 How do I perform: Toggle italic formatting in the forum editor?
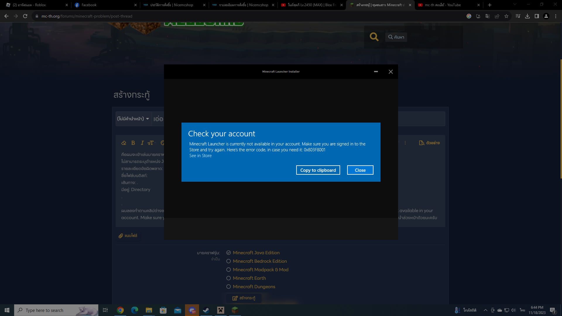coord(142,143)
